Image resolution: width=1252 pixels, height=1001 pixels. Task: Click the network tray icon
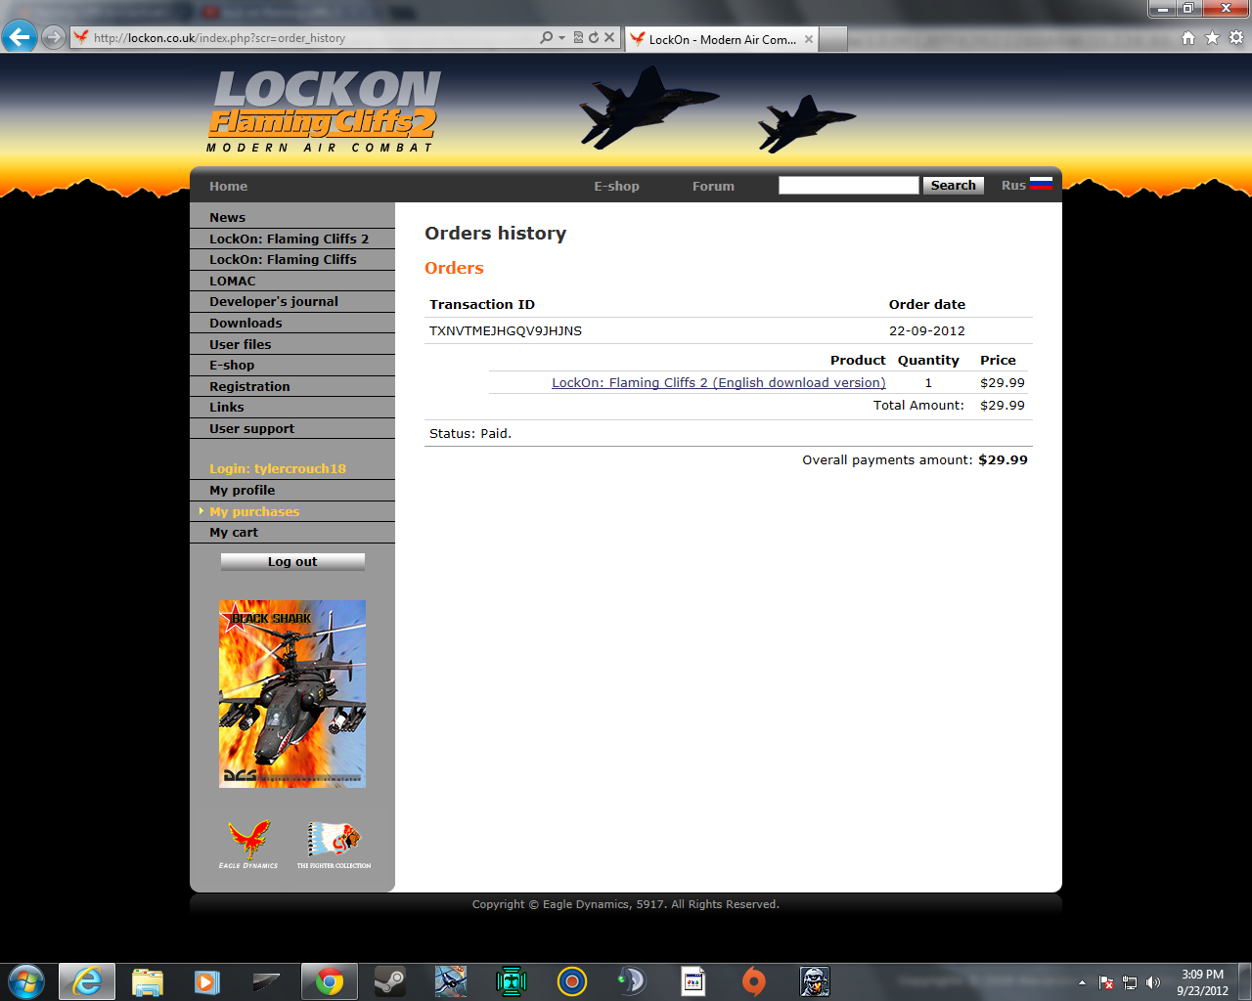coord(1130,982)
